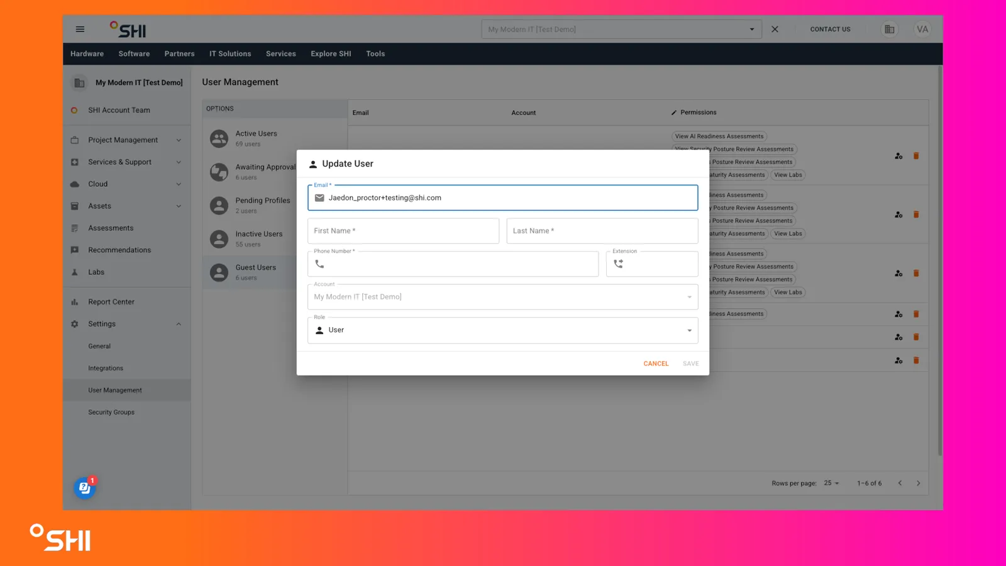This screenshot has width=1006, height=566.
Task: Click the Last Name field
Action: coord(602,231)
